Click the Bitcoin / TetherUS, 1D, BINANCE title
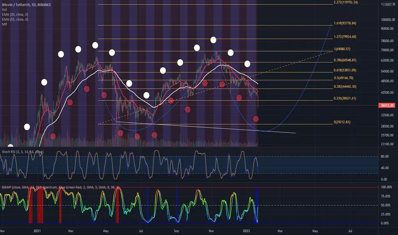398x235 pixels. pyautogui.click(x=26, y=5)
